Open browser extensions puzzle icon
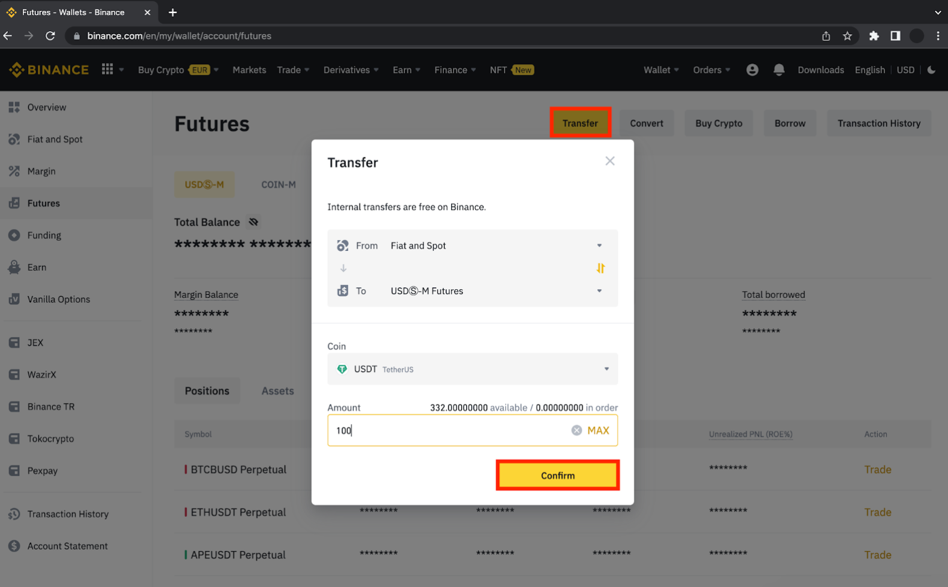948x587 pixels. point(874,36)
